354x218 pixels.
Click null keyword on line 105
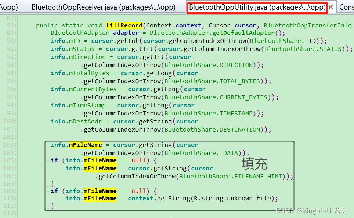[138, 160]
